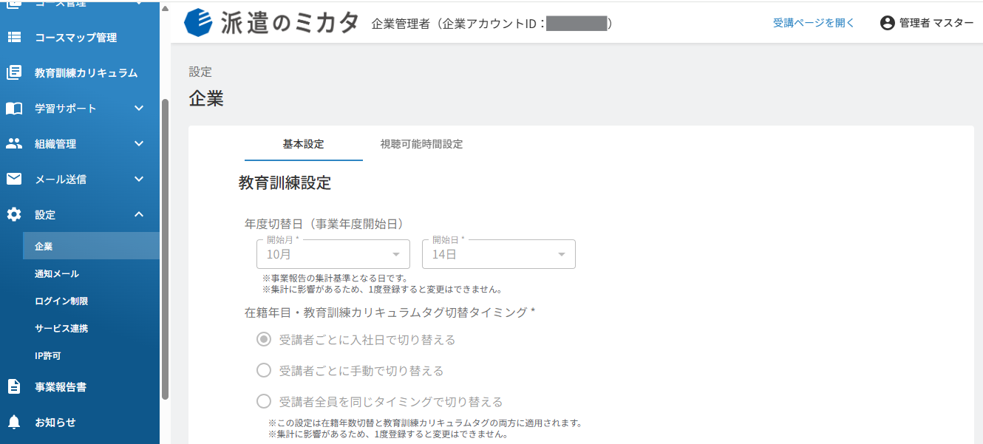The image size is (983, 444).
Task: Expand the 学習サポート chevron
Action: pos(139,109)
